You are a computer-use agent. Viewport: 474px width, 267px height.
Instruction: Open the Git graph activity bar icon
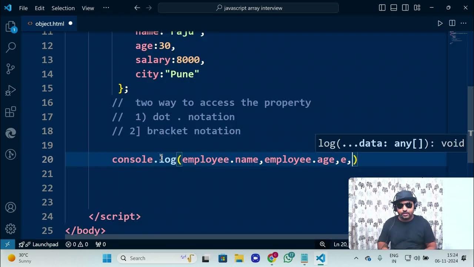pos(10,154)
